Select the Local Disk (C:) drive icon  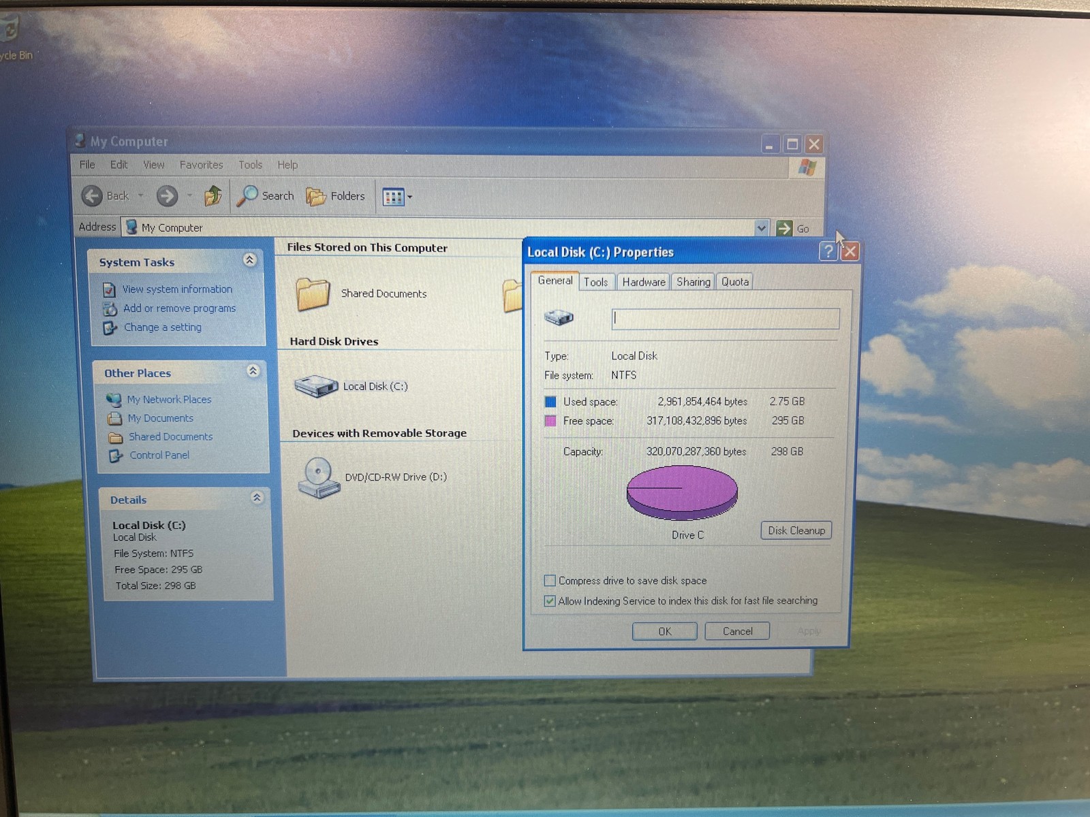(x=316, y=386)
